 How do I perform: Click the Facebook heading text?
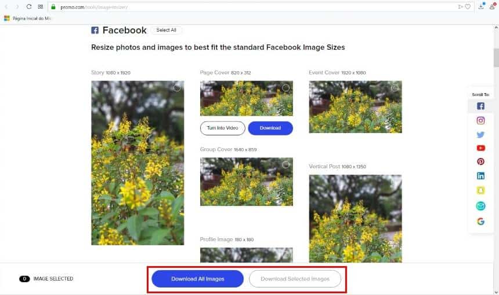coord(124,30)
